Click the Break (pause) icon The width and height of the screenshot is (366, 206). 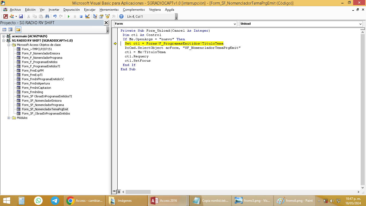(x=75, y=16)
